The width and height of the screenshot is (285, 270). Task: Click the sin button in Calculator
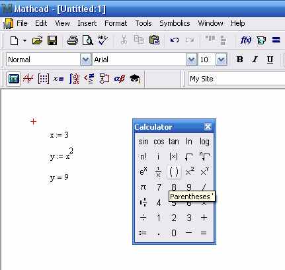143,142
